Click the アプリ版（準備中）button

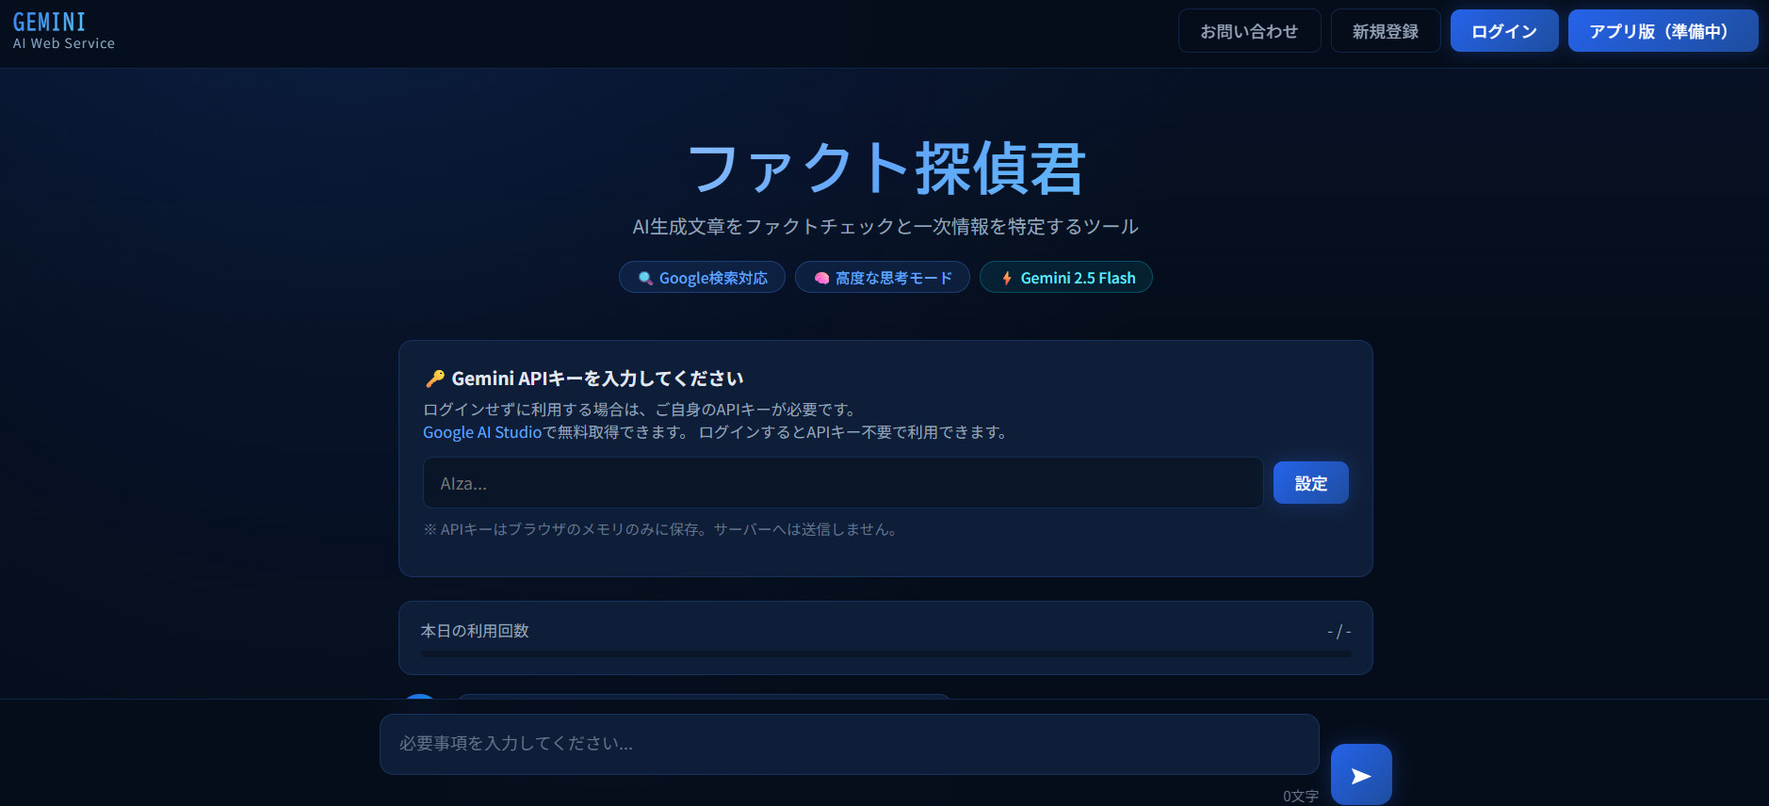pyautogui.click(x=1662, y=31)
